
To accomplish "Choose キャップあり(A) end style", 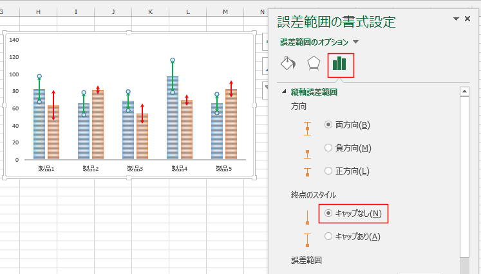I will (x=328, y=236).
